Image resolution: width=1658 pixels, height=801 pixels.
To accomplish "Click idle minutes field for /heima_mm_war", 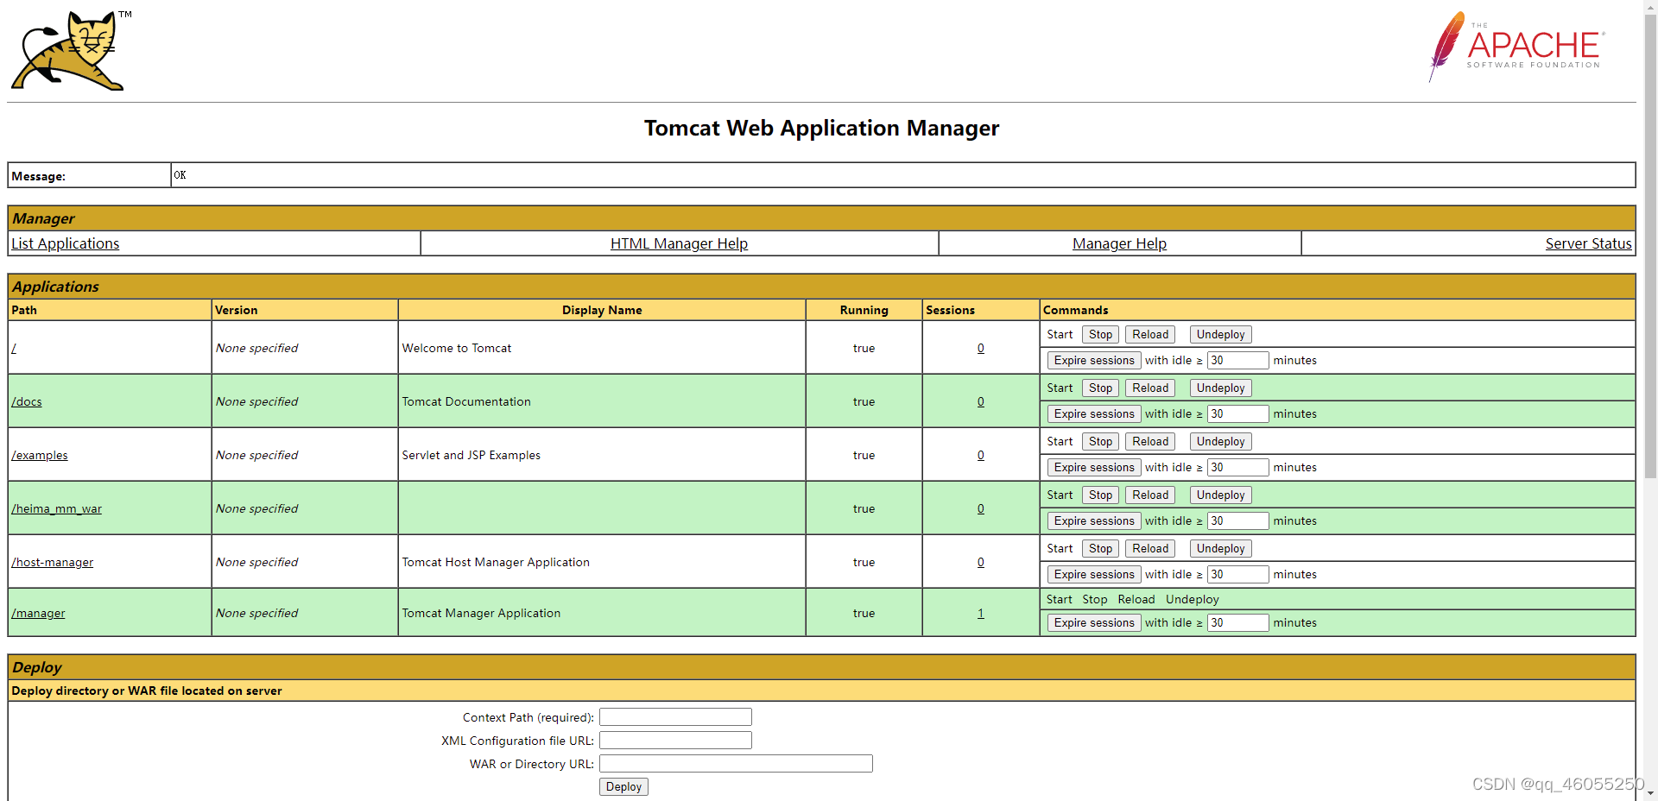I will [1237, 520].
